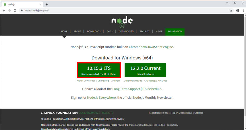Open a new tab with the plus button
The width and height of the screenshot is (246, 130).
[x=47, y=4]
